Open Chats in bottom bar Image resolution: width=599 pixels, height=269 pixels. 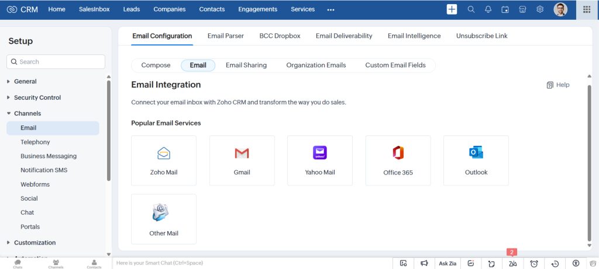tap(18, 264)
